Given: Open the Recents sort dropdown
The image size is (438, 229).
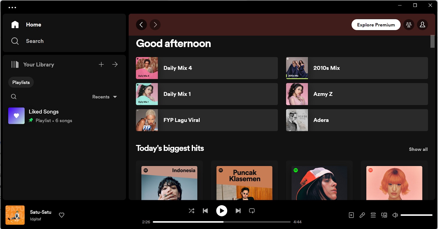Looking at the screenshot, I should coord(105,97).
